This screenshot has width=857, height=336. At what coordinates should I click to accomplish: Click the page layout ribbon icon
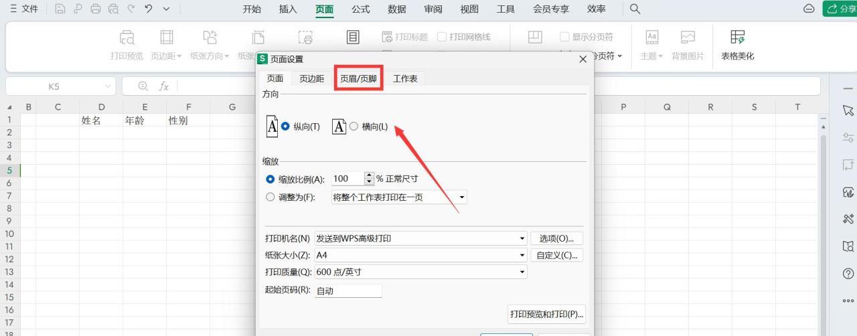(x=353, y=37)
